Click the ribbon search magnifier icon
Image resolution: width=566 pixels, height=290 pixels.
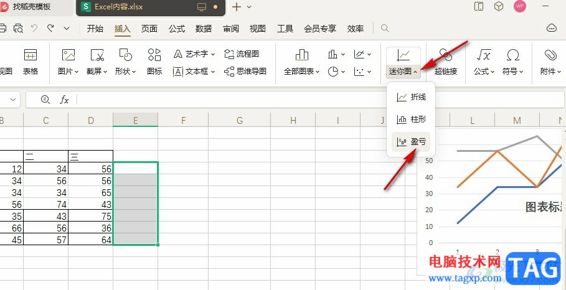385,28
